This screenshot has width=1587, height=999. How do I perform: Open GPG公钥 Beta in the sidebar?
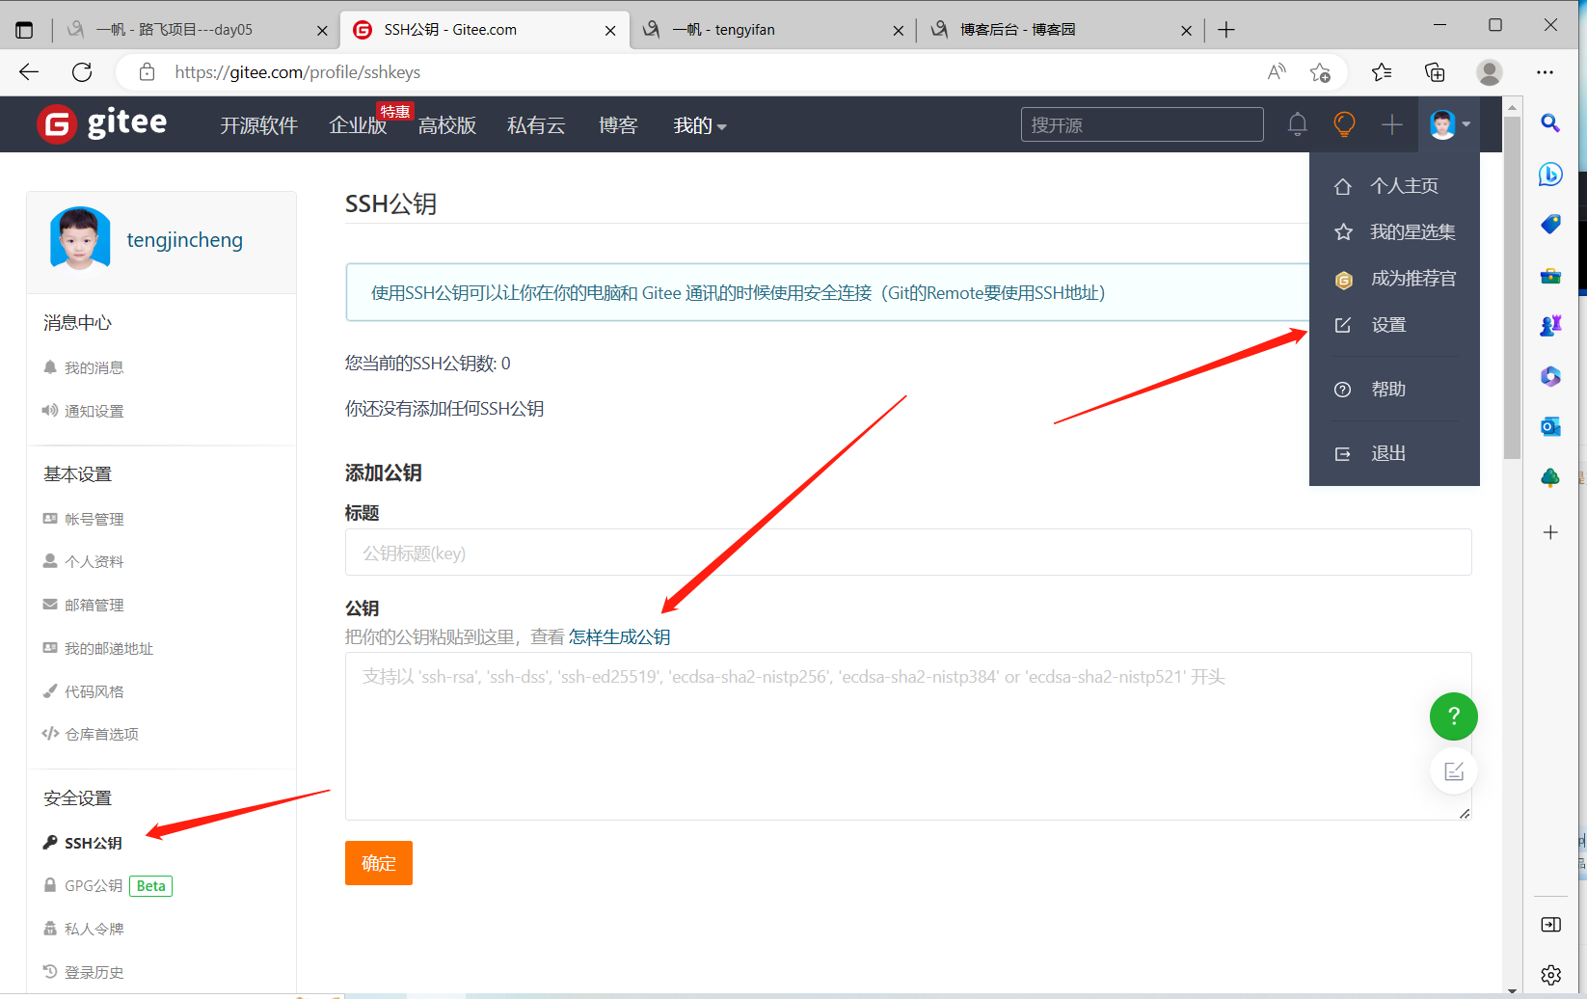tap(107, 885)
